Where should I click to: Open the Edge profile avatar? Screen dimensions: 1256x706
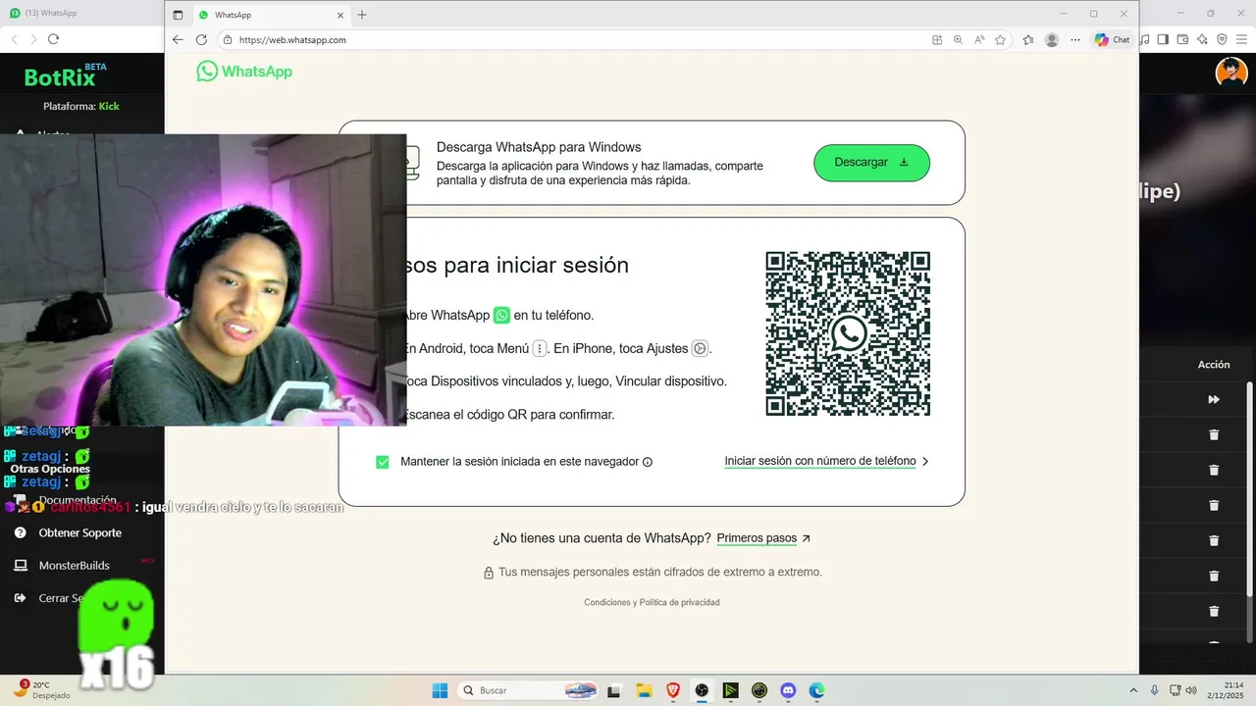click(1052, 40)
